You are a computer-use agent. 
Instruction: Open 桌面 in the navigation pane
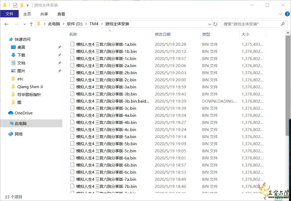point(21,47)
